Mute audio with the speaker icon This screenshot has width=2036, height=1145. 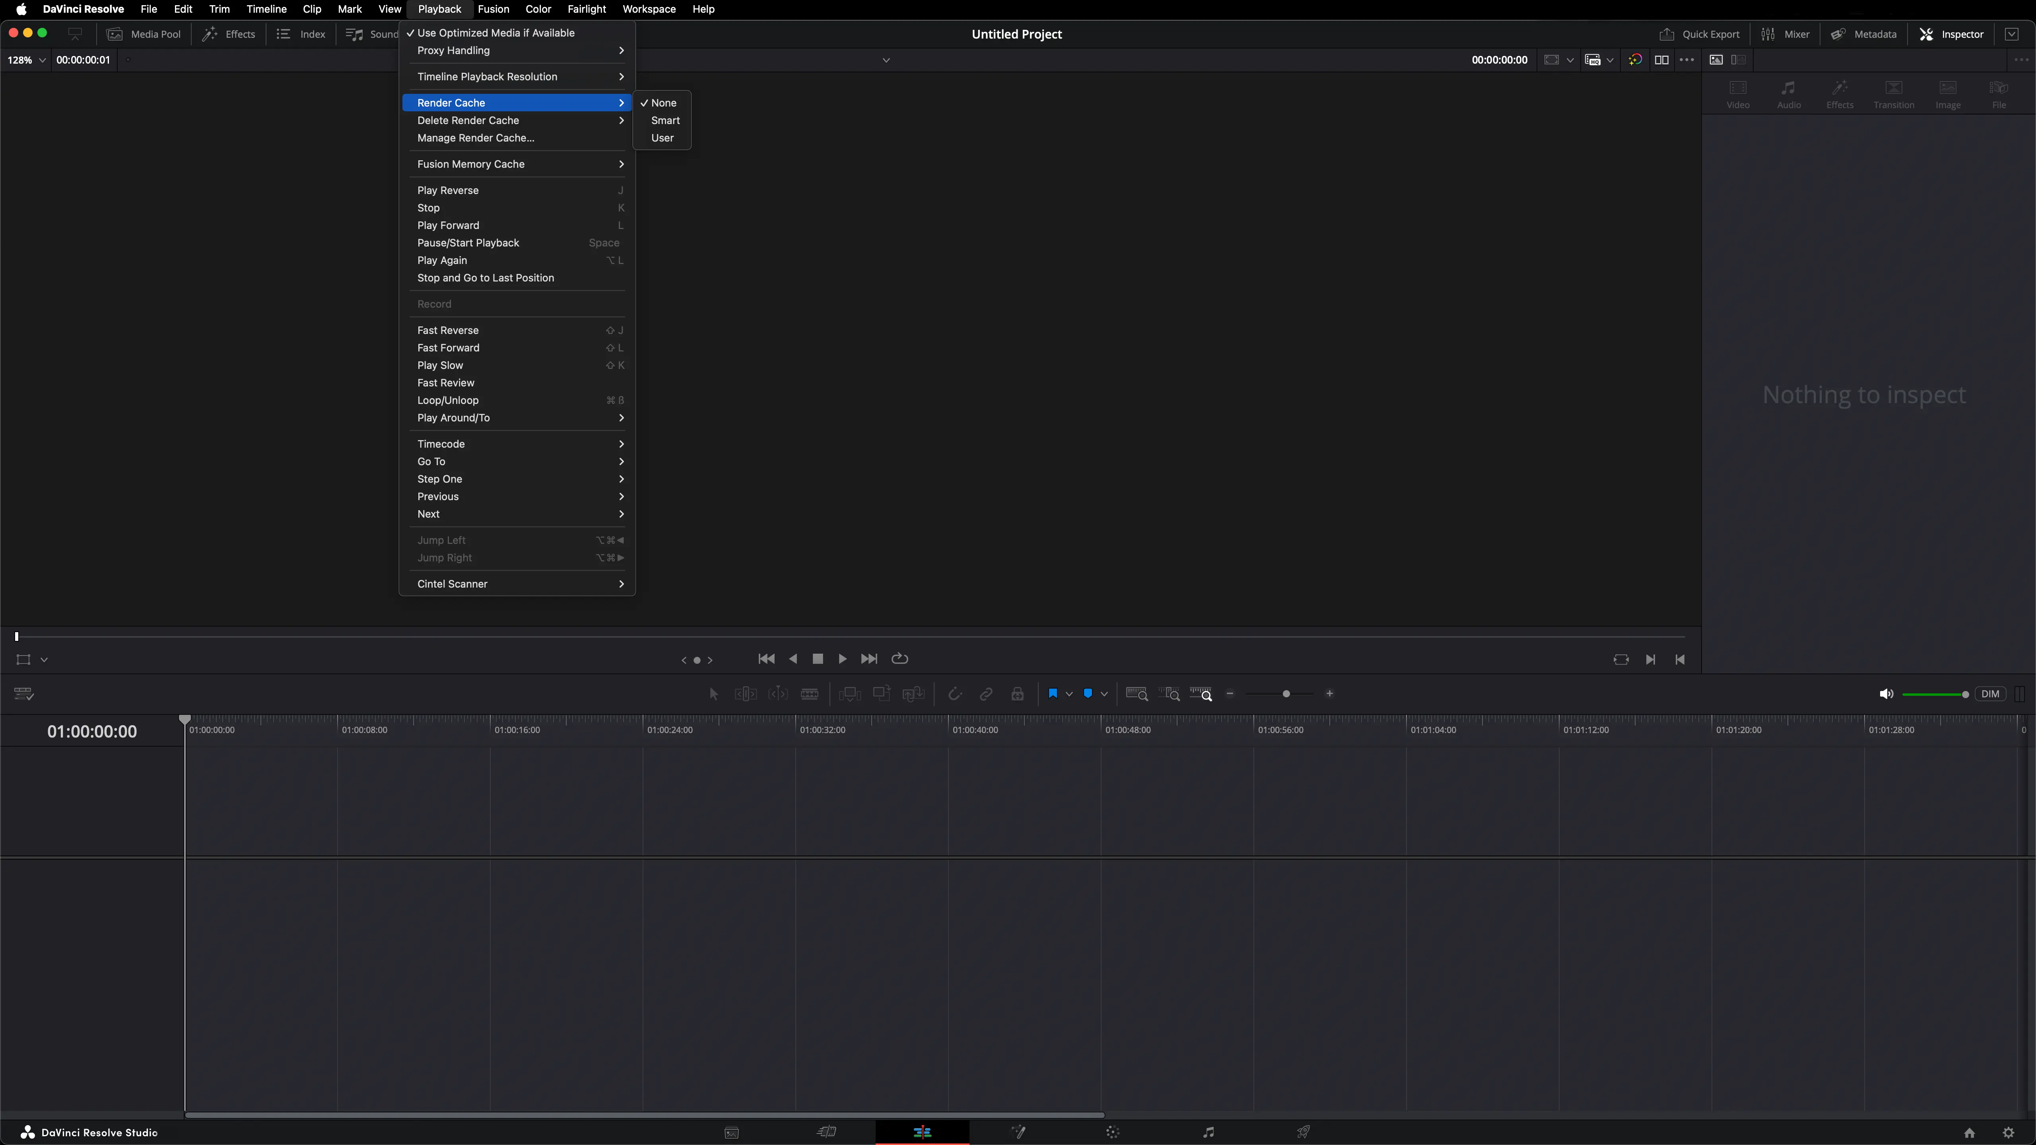click(1886, 694)
